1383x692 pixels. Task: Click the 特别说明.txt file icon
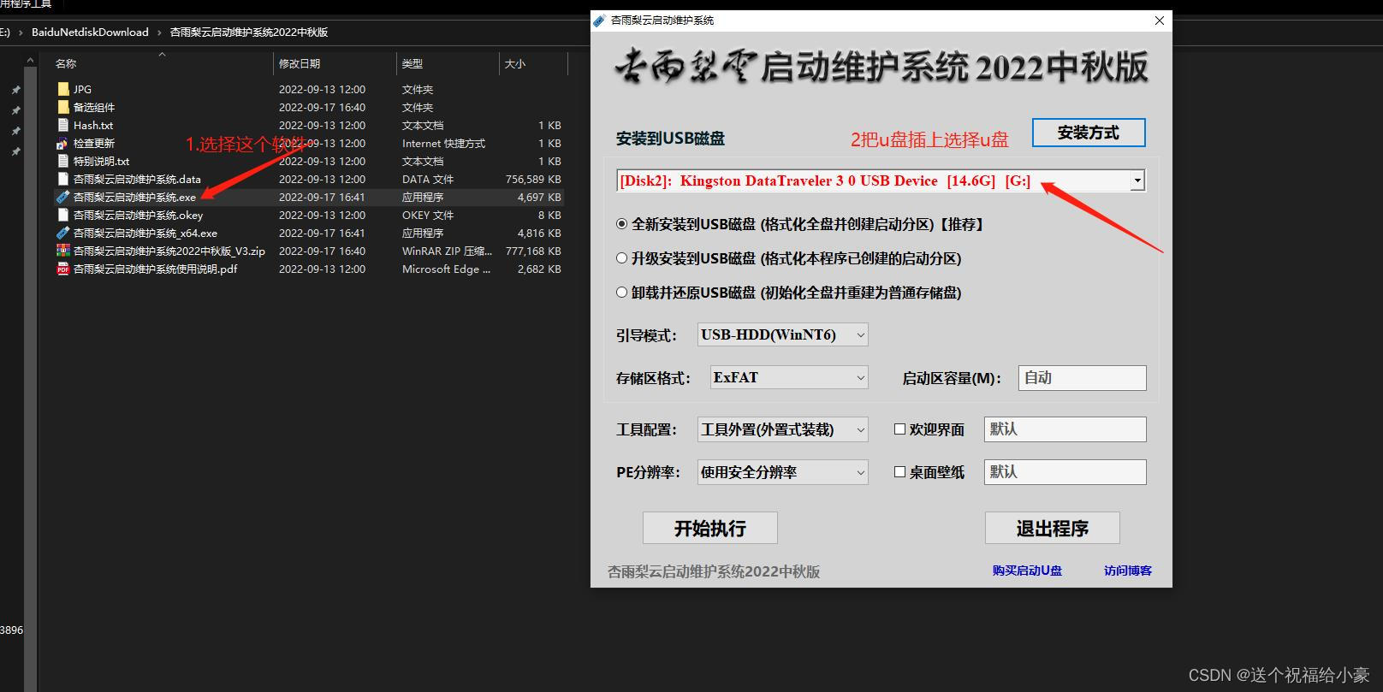point(62,161)
